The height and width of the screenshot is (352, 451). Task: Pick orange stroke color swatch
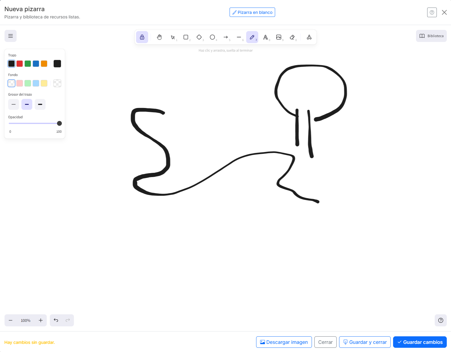pos(44,64)
